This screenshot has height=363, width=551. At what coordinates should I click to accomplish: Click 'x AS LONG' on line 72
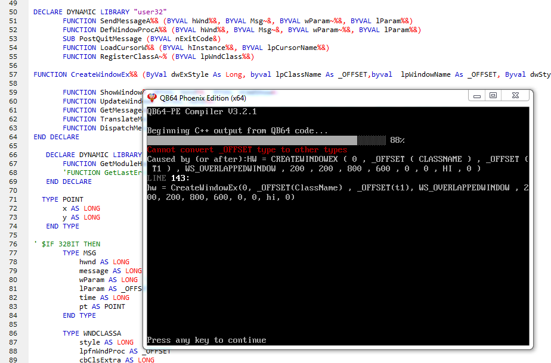(x=81, y=208)
